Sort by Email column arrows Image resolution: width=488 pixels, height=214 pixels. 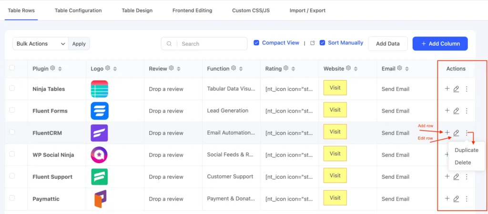click(407, 69)
